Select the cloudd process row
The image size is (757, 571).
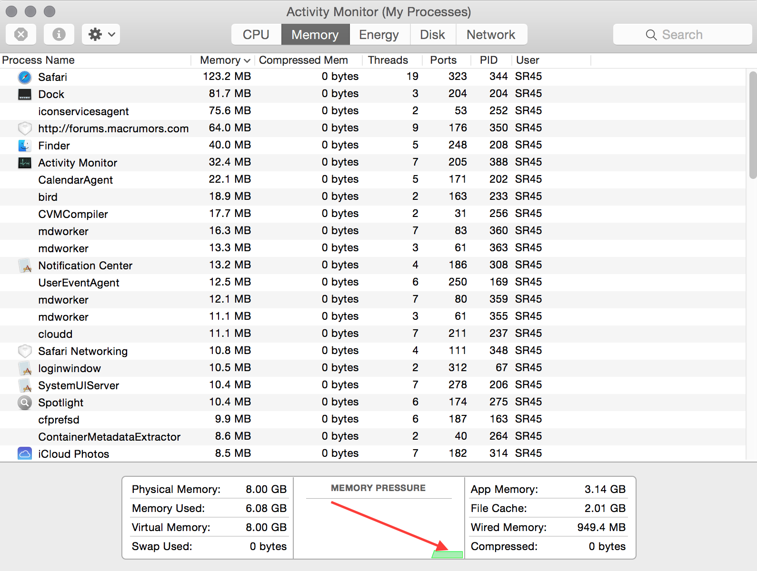373,334
